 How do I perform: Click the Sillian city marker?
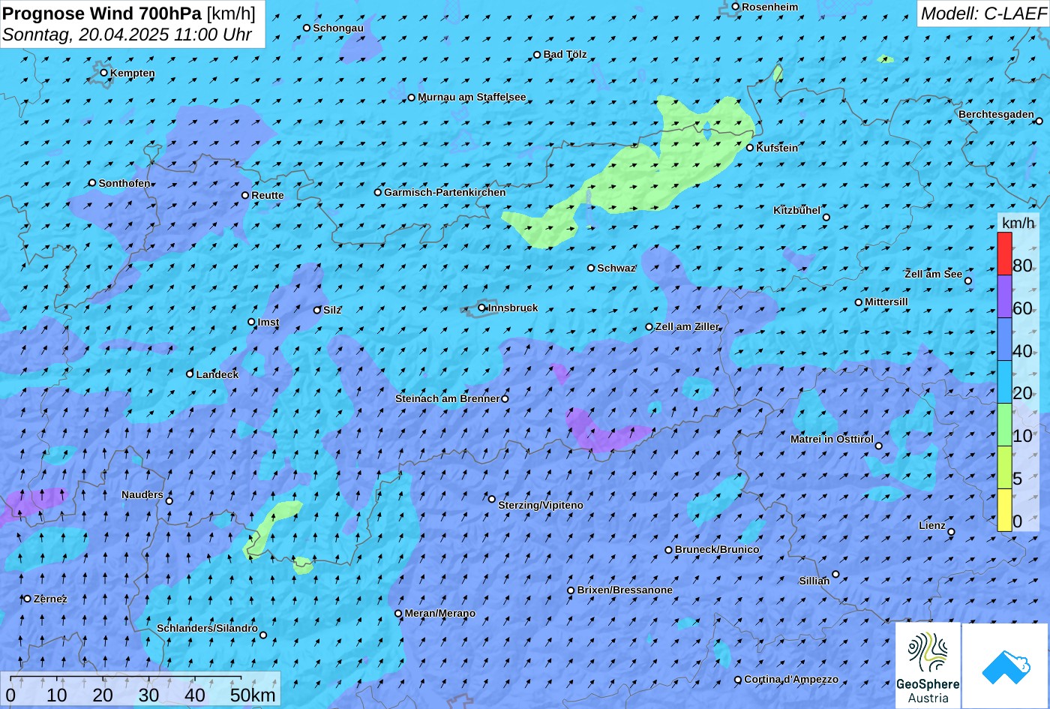pyautogui.click(x=835, y=574)
